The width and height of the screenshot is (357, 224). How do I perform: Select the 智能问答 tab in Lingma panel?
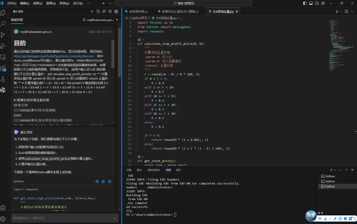17,20
